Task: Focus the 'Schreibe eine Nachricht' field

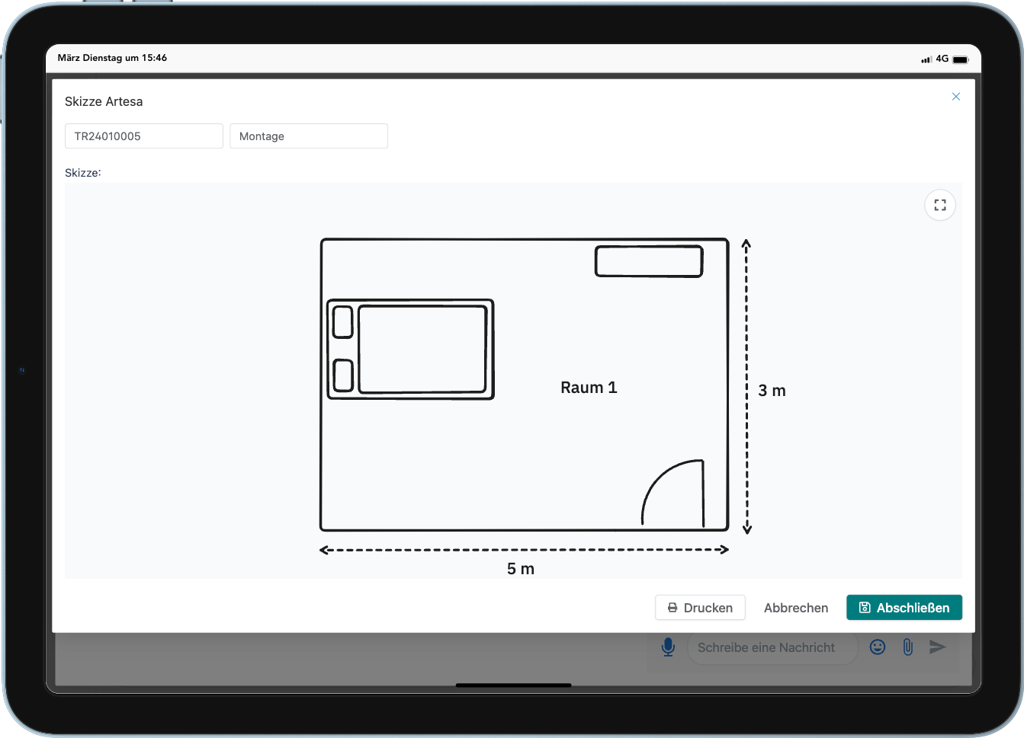Action: 772,647
